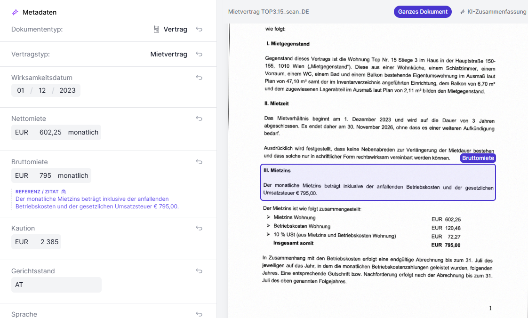Edit the month field of Wirksamkeitsdatum
The image size is (528, 318).
click(42, 90)
